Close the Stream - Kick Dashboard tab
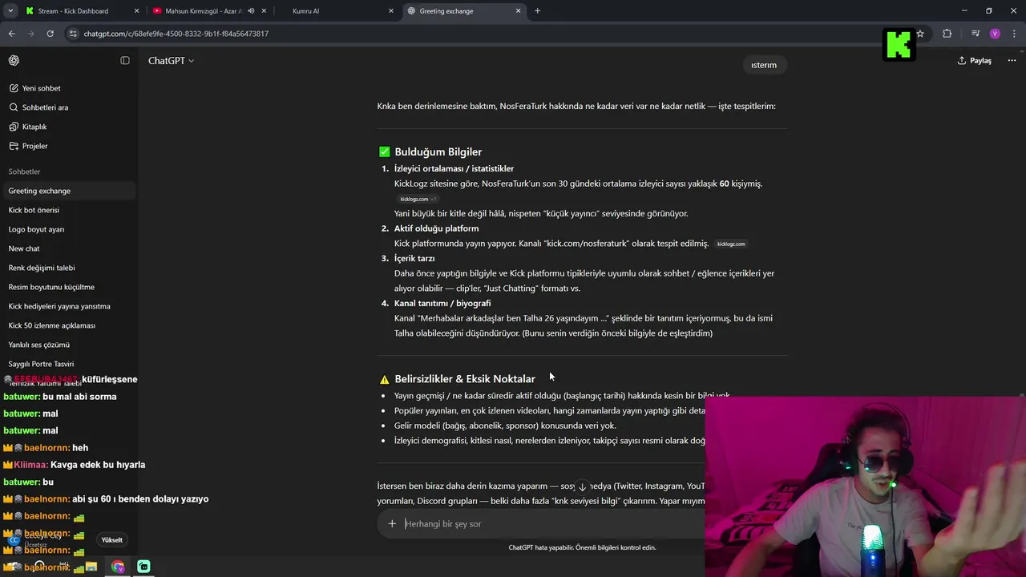The image size is (1026, 577). pos(136,11)
